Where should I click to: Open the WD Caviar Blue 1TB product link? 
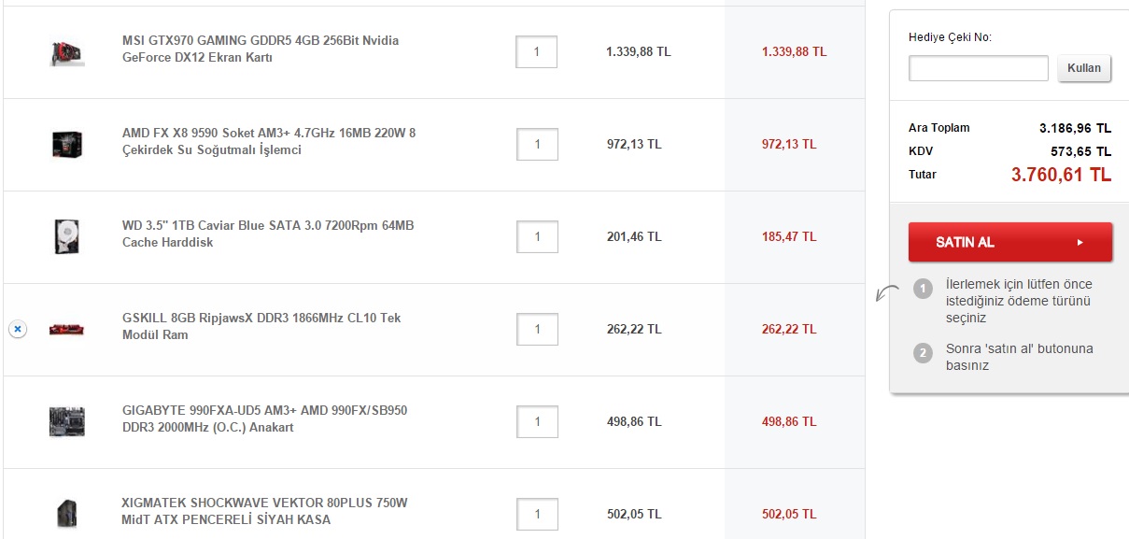coord(268,234)
